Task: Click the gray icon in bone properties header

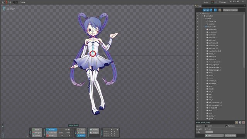Action: [x=240, y=122]
